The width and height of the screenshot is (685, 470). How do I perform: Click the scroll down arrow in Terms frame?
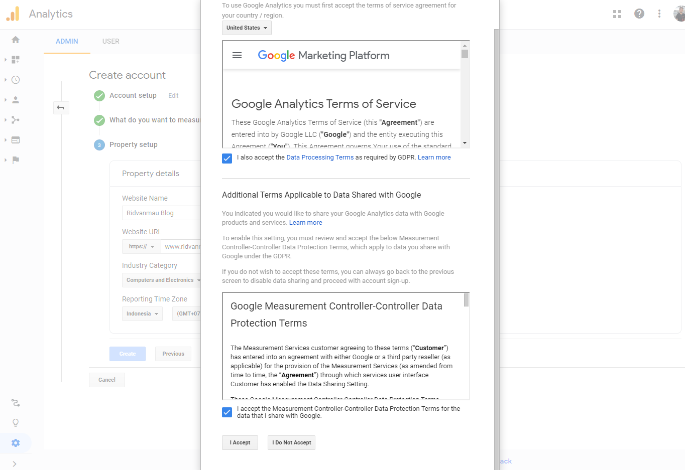tap(465, 143)
